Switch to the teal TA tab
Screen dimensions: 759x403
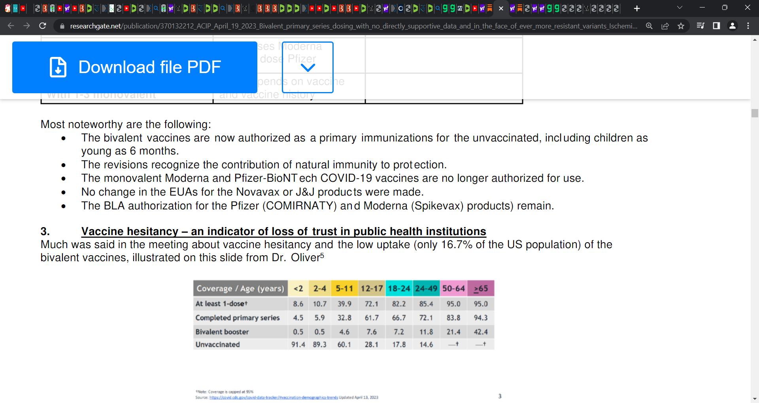click(15, 8)
